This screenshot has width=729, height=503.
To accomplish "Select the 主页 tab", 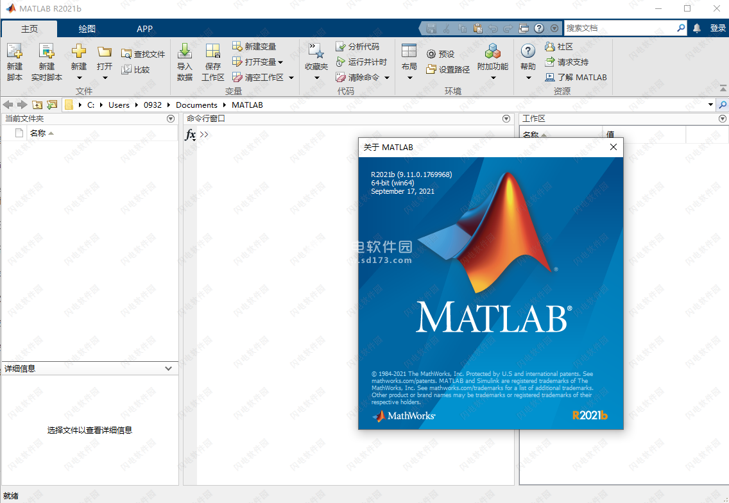I will [x=30, y=29].
